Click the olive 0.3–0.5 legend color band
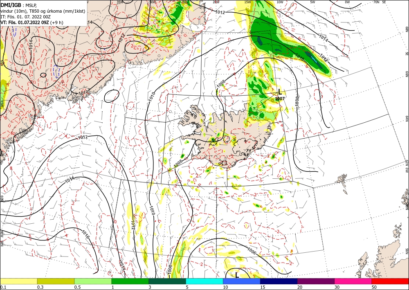409x290 pixels. [56, 281]
